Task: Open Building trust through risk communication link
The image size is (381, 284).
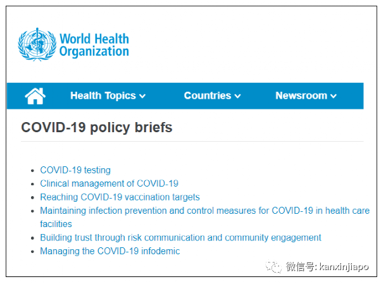Action: 181,238
